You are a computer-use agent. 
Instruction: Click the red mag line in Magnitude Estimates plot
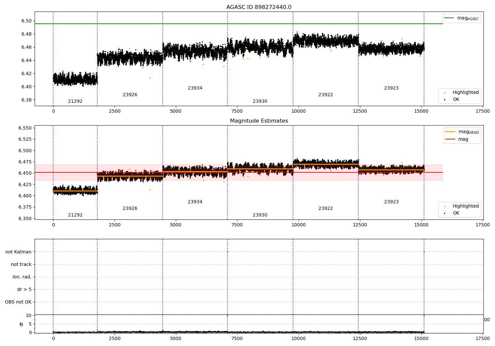239,172
